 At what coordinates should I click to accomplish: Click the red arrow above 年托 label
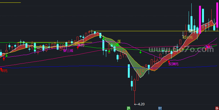[x=1, y=68]
